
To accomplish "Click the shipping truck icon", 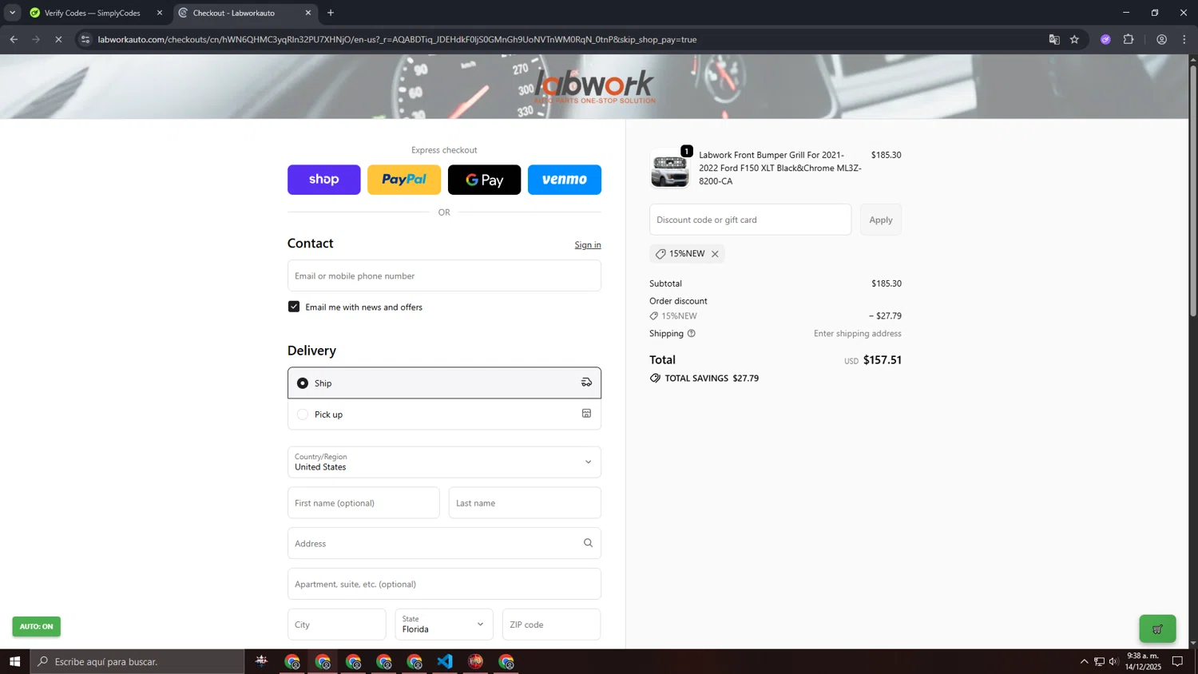I will pos(586,383).
